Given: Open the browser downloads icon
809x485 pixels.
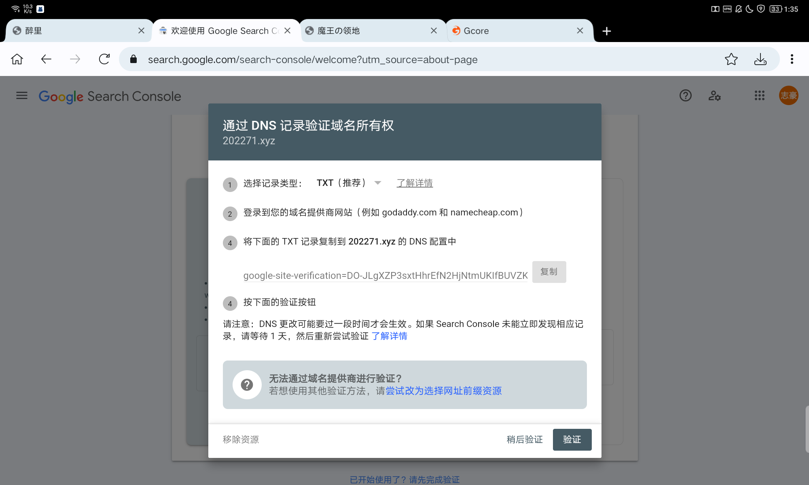Looking at the screenshot, I should (760, 59).
